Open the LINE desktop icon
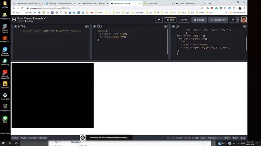261x146 pixels. [x=5, y=120]
